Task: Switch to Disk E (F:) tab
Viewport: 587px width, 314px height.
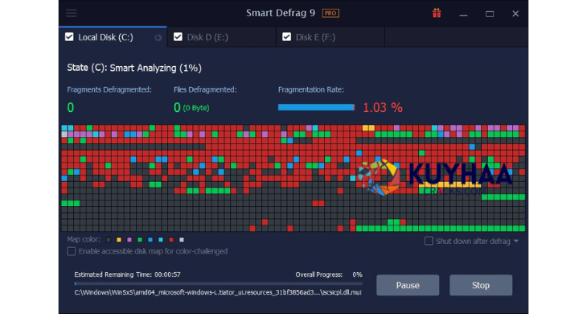Action: tap(330, 37)
